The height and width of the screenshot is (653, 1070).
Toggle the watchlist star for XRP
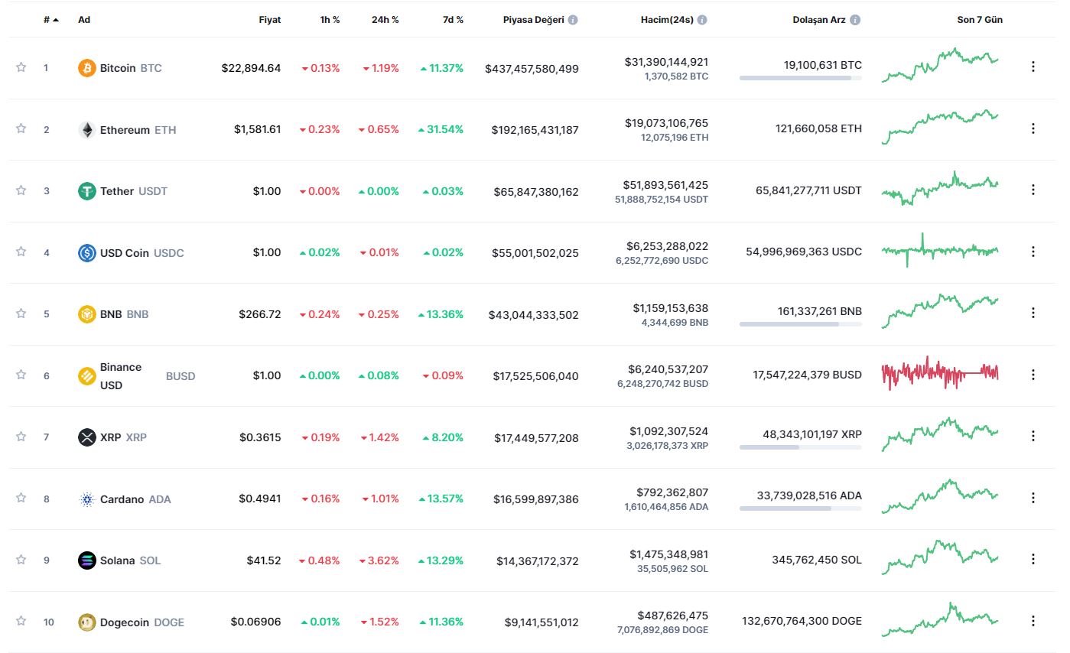point(21,437)
